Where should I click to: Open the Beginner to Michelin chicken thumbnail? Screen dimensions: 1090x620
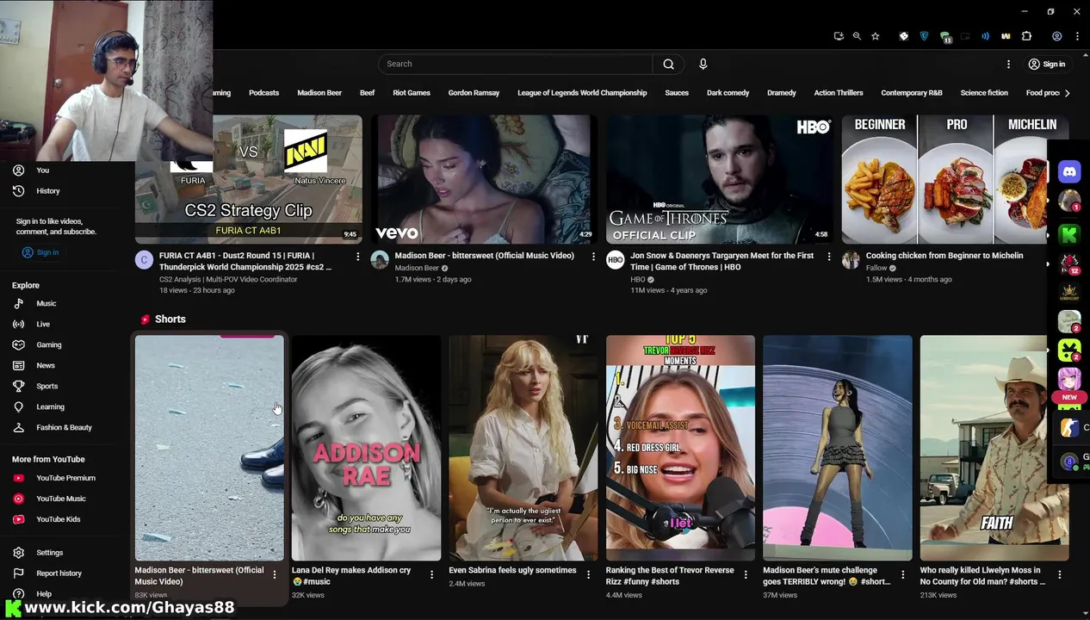pos(944,179)
